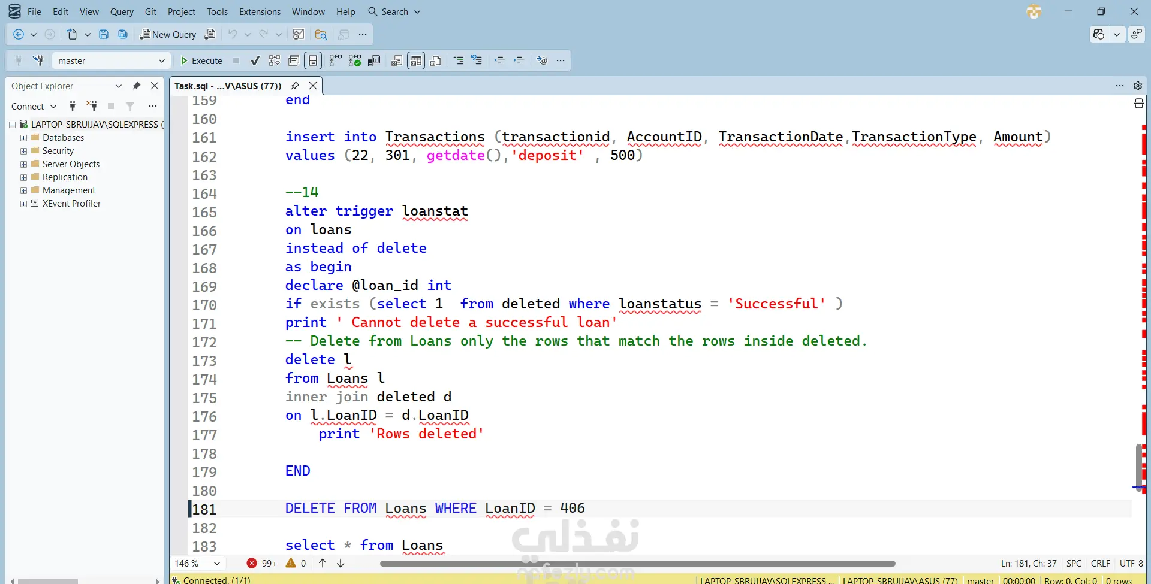This screenshot has width=1151, height=584.
Task: Open the Extensions menu
Action: (260, 11)
